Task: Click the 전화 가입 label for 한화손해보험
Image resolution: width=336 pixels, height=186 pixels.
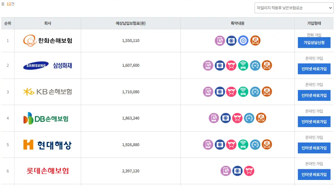Action: [x=314, y=35]
